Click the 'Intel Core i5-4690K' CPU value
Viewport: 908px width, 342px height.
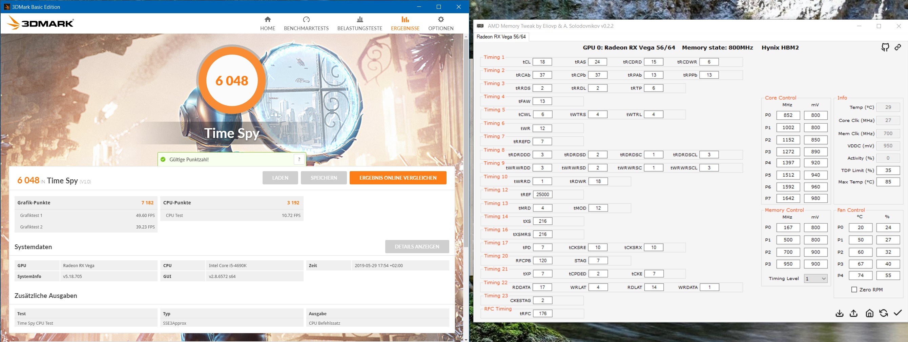click(228, 265)
